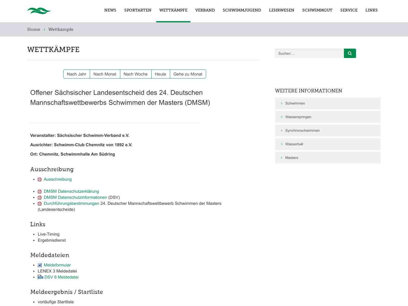
Task: Click inside the Suchen search field
Action: (308, 53)
